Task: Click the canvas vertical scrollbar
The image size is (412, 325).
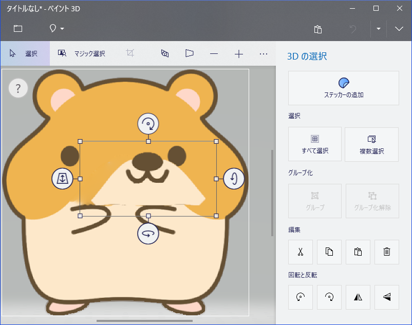Action: pos(272,193)
